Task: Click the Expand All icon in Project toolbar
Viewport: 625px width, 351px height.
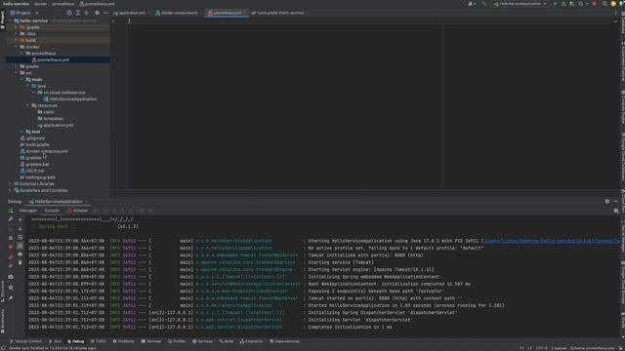Action: click(78, 13)
